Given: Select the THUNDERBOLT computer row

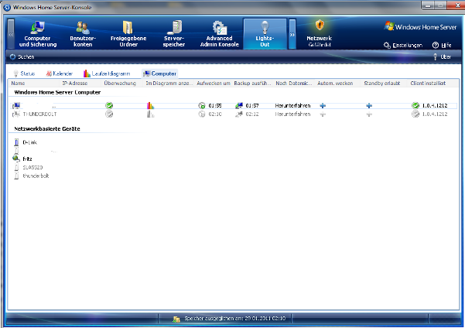Looking at the screenshot, I should tap(234, 114).
